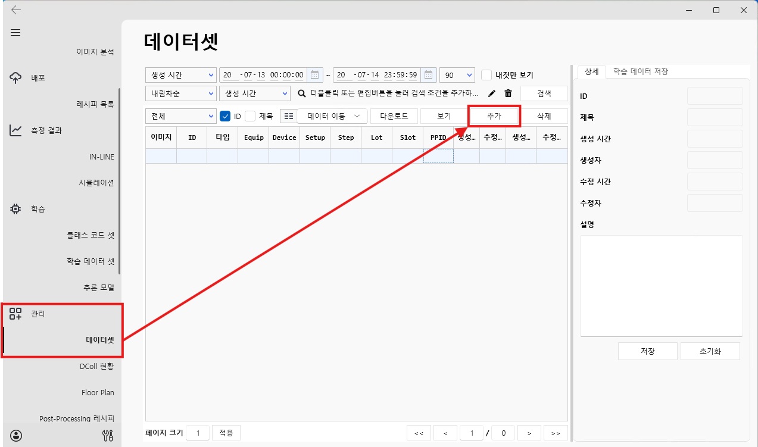Open the column list view icon beside 제목
Image resolution: width=758 pixels, height=447 pixels.
tap(288, 115)
